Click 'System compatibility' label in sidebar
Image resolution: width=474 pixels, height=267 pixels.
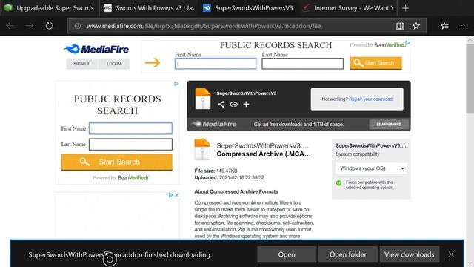357,154
